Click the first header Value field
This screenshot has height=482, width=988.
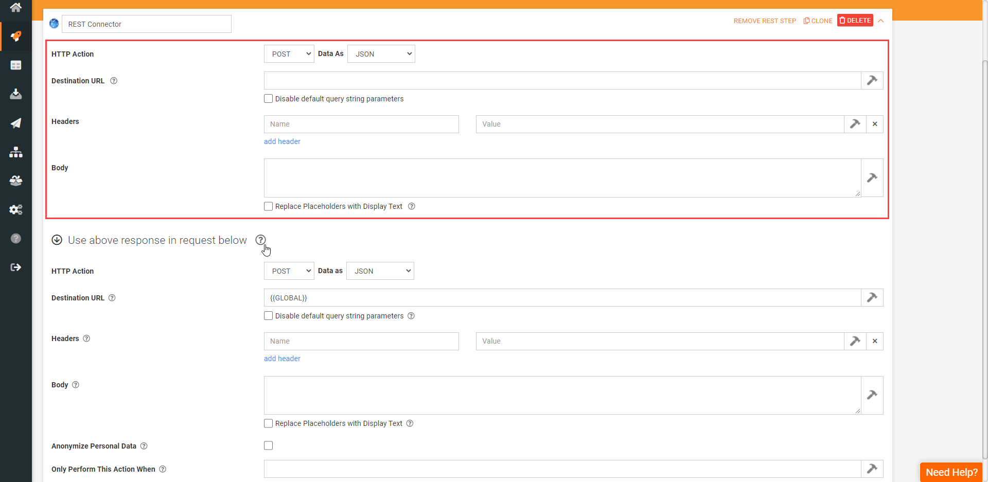click(660, 124)
